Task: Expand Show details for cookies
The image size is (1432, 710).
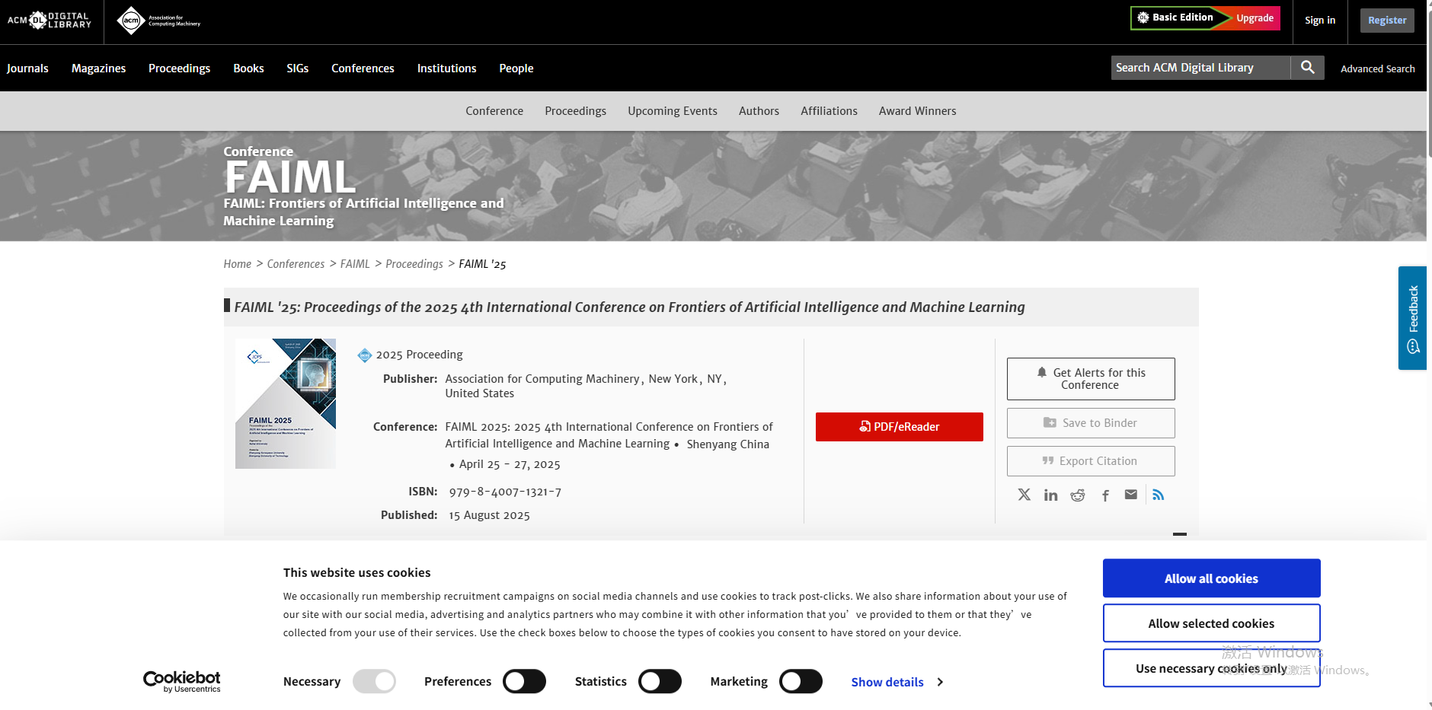Action: (x=897, y=682)
